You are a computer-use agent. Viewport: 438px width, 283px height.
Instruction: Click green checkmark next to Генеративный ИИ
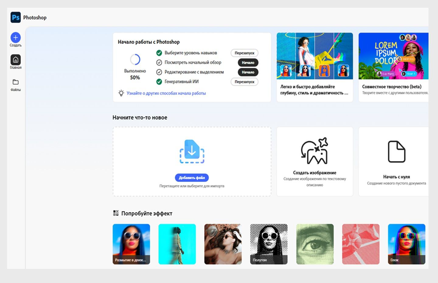click(x=159, y=82)
